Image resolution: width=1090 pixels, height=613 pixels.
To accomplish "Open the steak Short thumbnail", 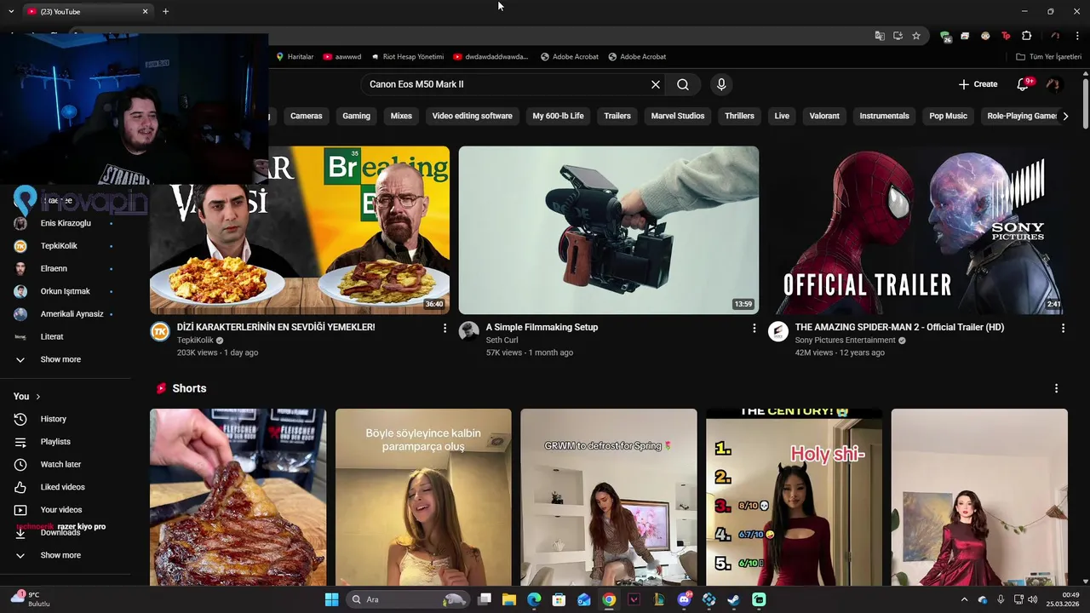I will coord(238,497).
